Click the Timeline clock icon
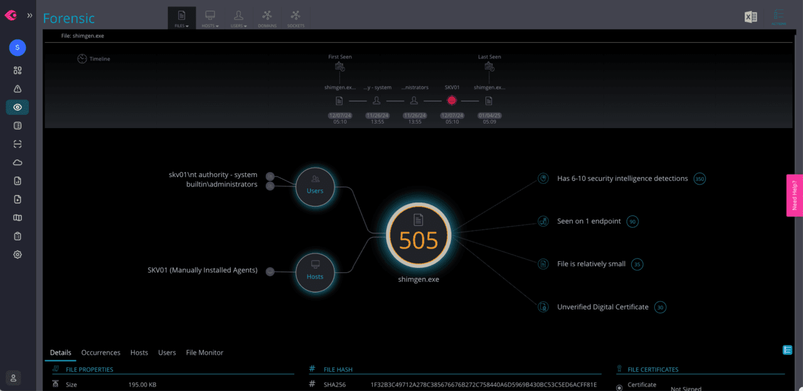This screenshot has width=803, height=391. (x=82, y=58)
